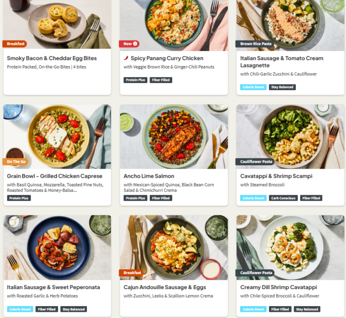The width and height of the screenshot is (346, 318).
Task: Click Cauliflower Pasta badge on Dill Shrimp card
Action: 255,273
